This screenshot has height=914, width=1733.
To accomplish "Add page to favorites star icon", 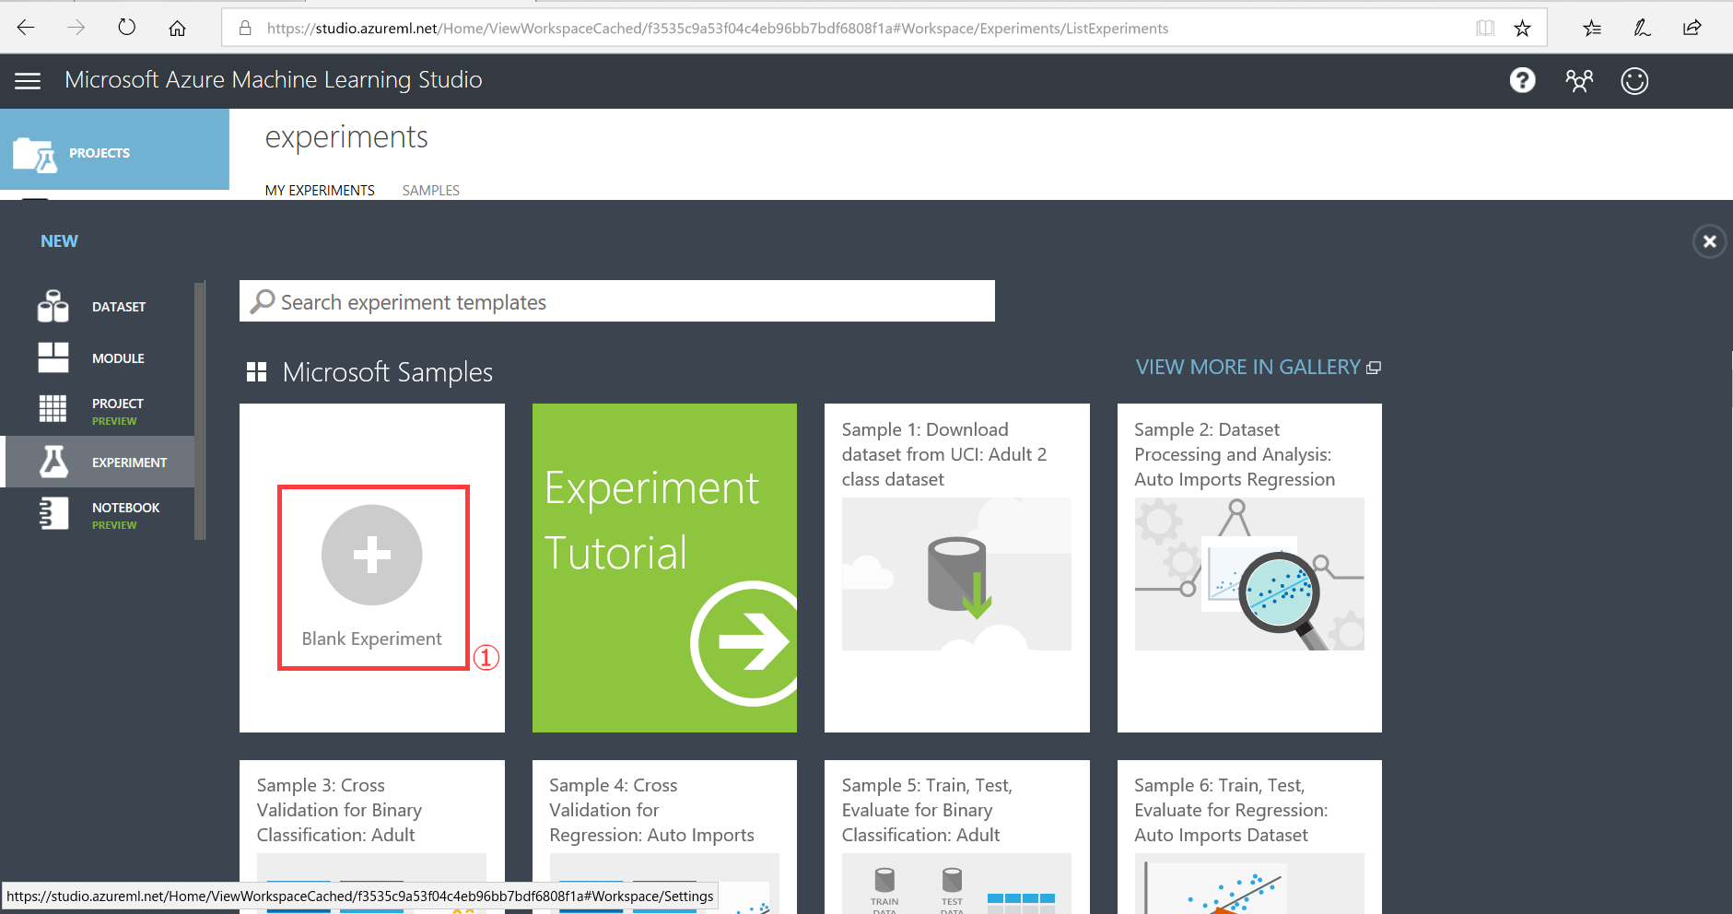I will [1522, 28].
